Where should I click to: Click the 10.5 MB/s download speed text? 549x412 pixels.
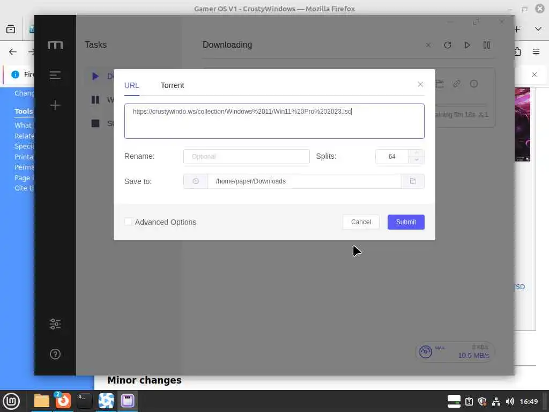(x=474, y=355)
